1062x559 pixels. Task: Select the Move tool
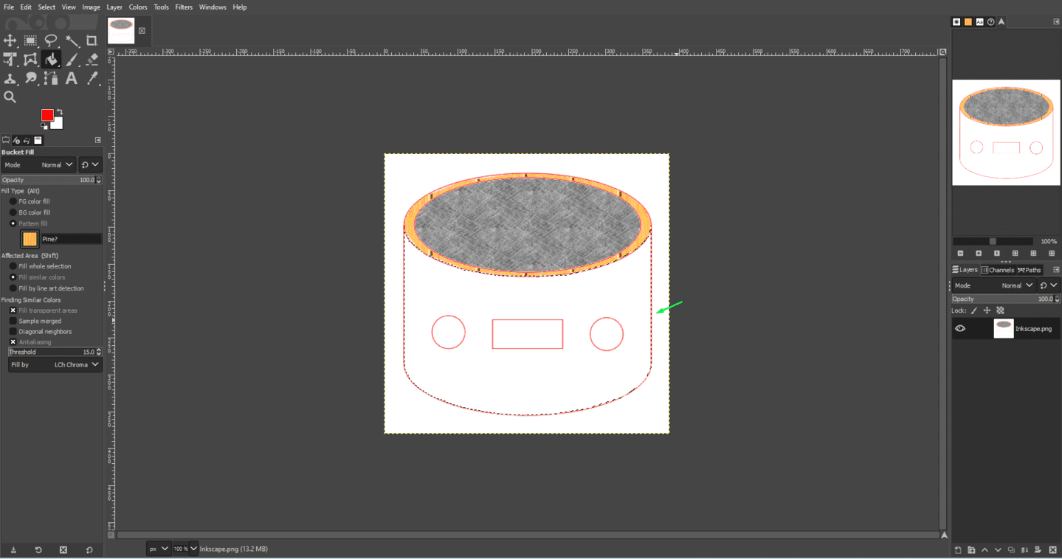pos(10,41)
